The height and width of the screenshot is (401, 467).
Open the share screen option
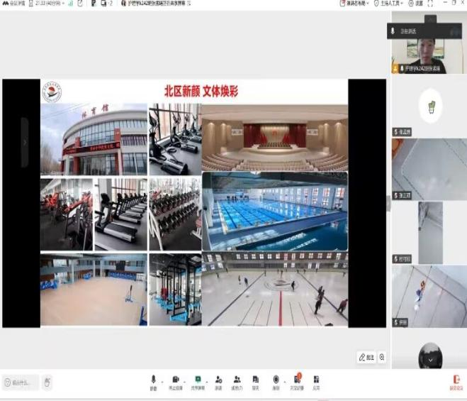tap(198, 381)
